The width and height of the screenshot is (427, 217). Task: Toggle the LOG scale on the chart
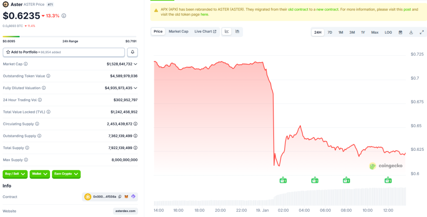coord(388,32)
